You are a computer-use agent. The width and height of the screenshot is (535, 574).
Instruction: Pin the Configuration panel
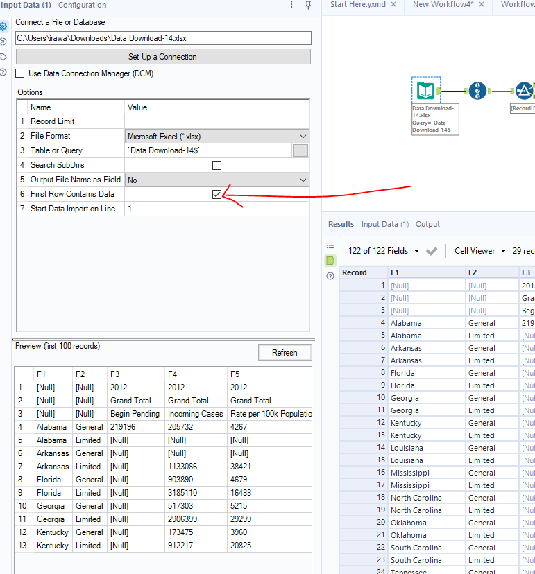308,6
